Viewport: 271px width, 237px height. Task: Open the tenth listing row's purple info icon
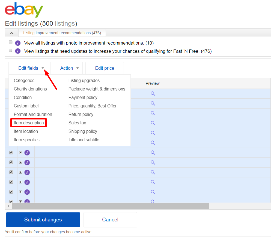tap(27, 182)
